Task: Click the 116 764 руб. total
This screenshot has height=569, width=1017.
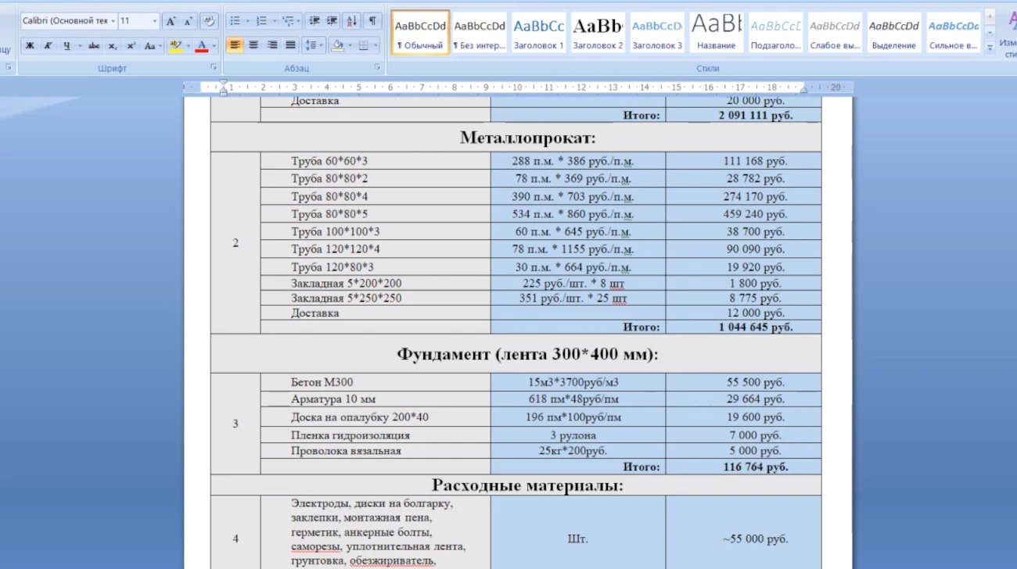Action: [x=756, y=467]
